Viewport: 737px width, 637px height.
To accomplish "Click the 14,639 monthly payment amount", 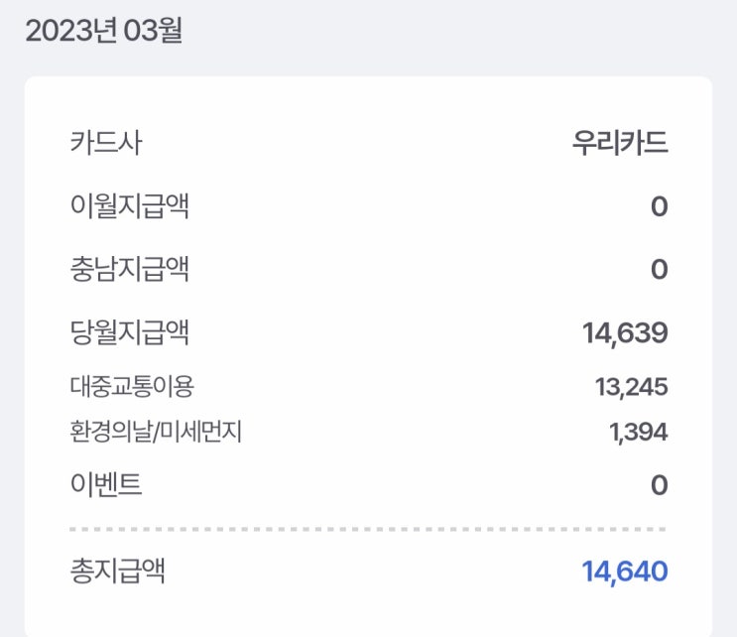I will pos(625,333).
